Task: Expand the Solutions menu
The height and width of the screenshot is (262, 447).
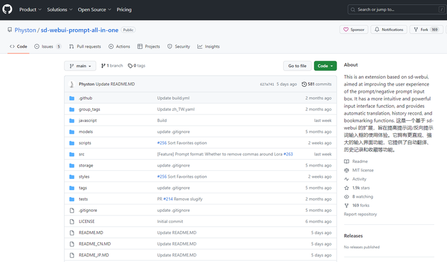Action: click(x=60, y=10)
